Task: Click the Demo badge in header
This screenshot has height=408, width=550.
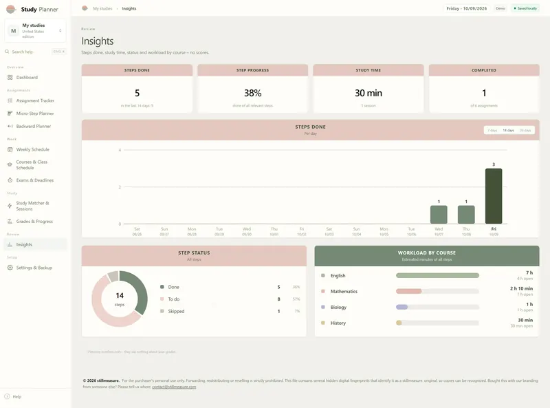Action: point(500,8)
